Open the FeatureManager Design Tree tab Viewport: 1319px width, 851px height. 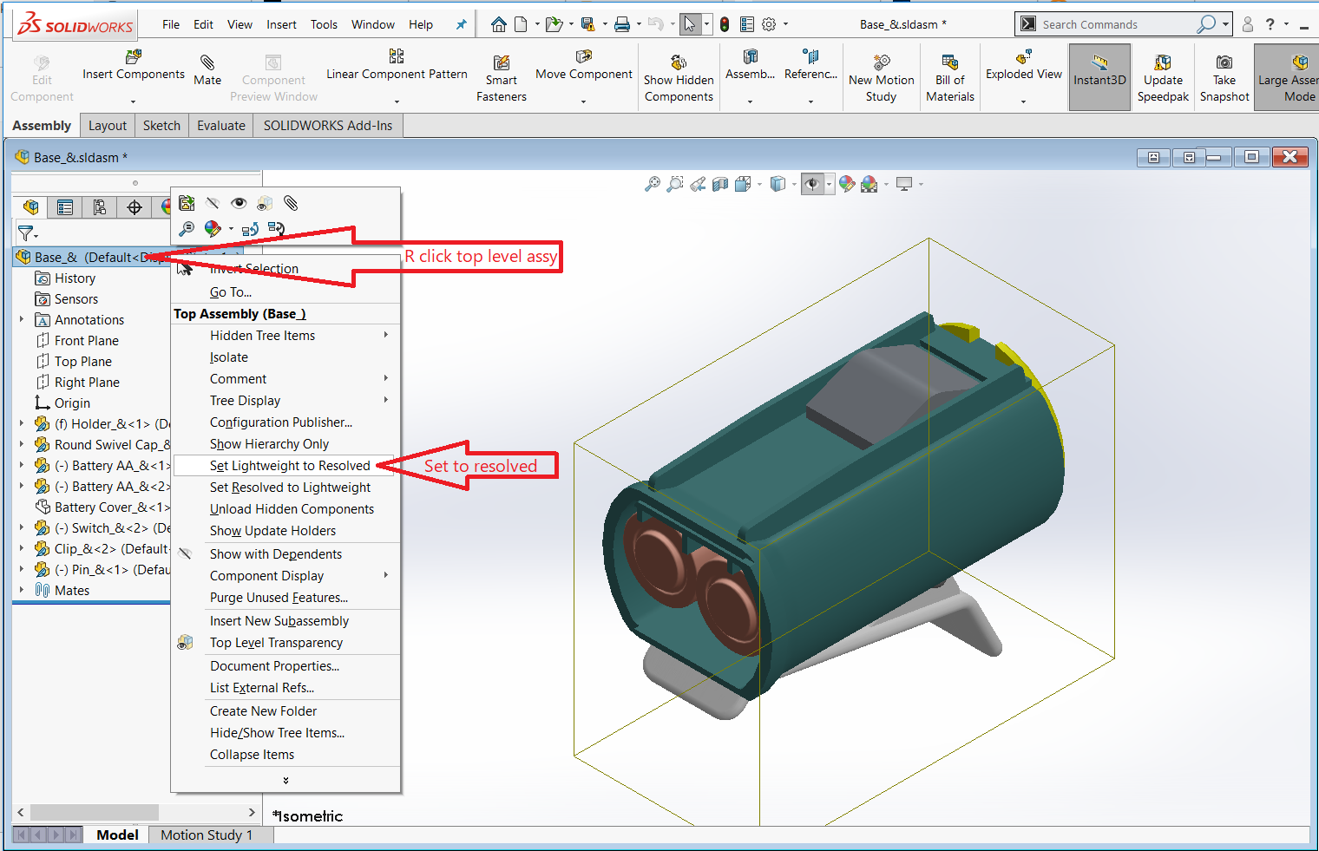30,207
